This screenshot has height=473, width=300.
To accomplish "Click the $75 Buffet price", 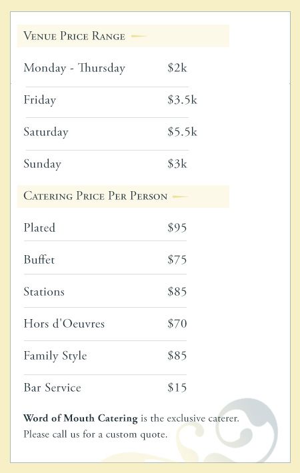I will point(177,259).
